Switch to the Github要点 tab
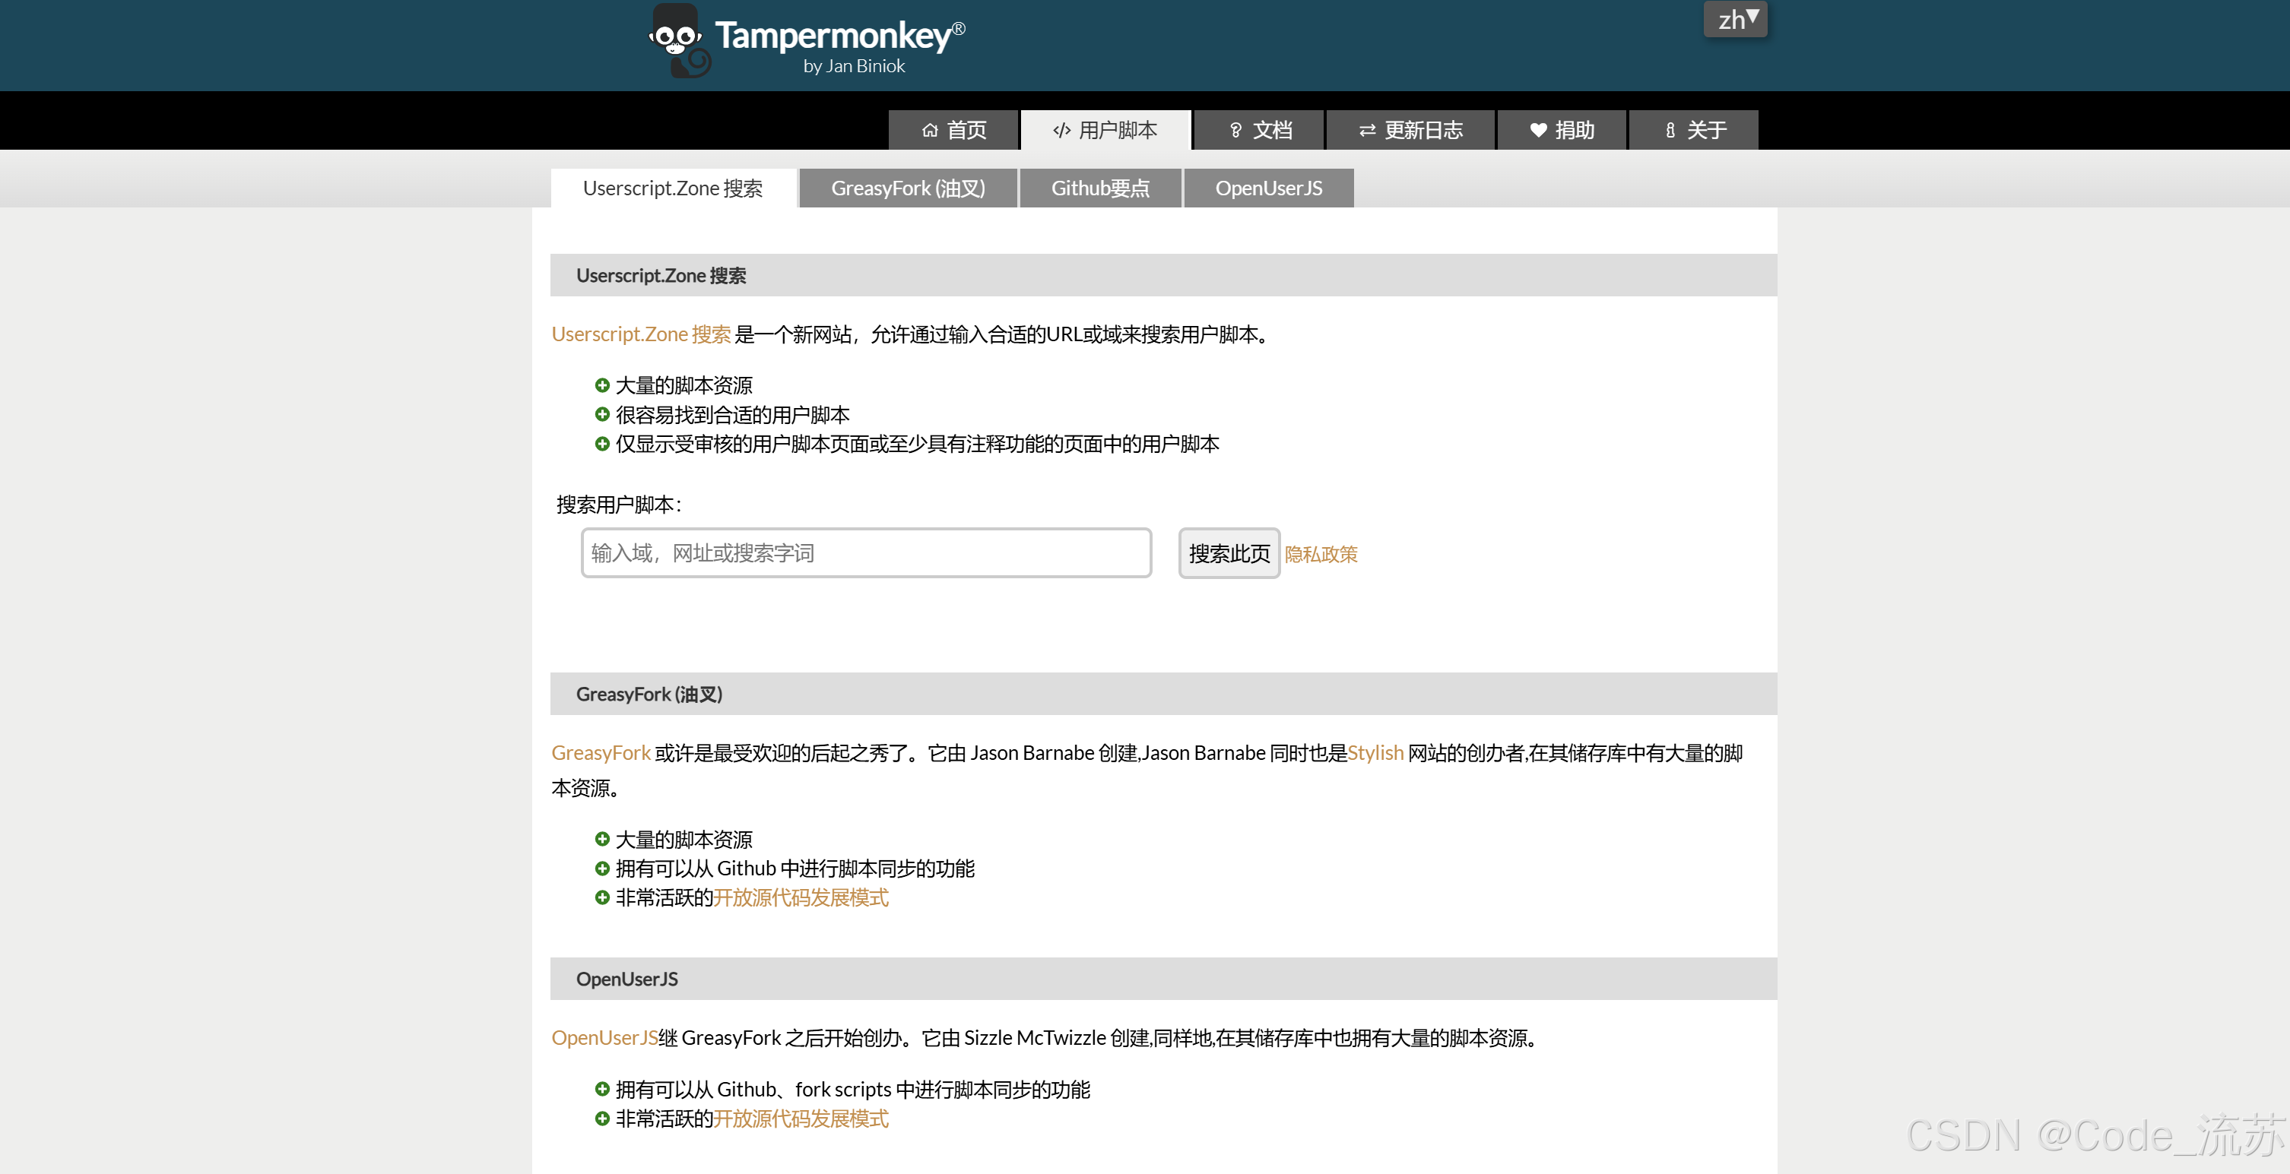The width and height of the screenshot is (2290, 1174). tap(1101, 188)
